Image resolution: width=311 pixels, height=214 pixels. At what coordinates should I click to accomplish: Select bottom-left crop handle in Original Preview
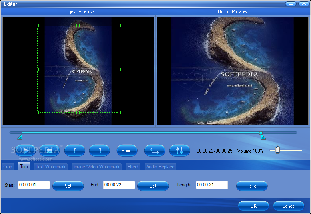37,113
